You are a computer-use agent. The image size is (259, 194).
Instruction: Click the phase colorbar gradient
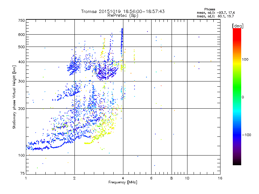[x=237, y=97]
